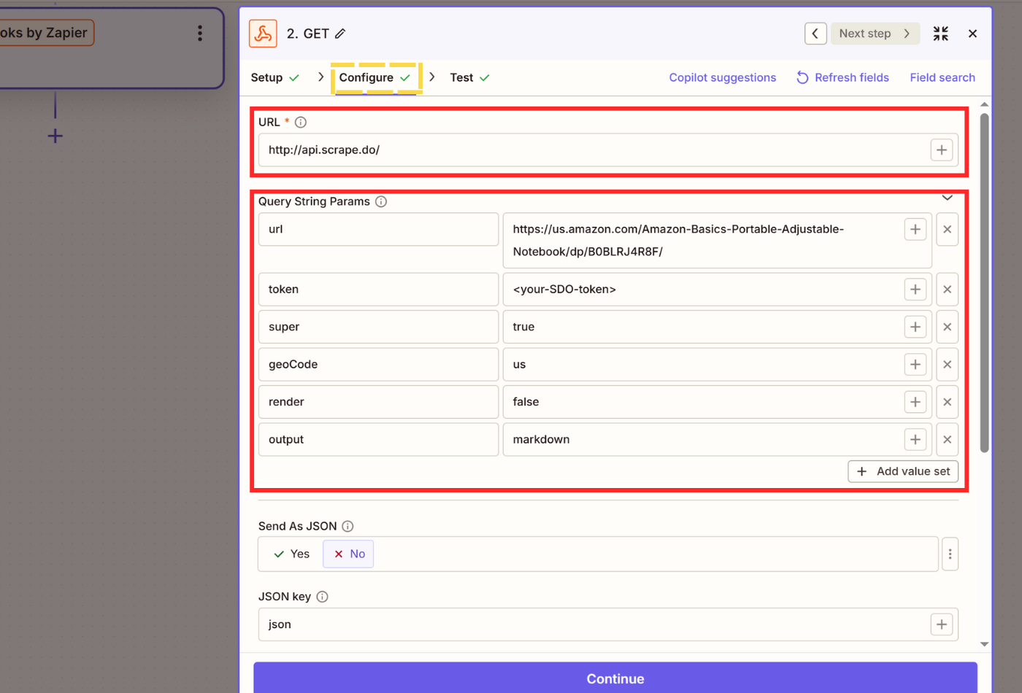The height and width of the screenshot is (693, 1022).
Task: Click the info icon next to JSON key
Action: click(x=323, y=597)
